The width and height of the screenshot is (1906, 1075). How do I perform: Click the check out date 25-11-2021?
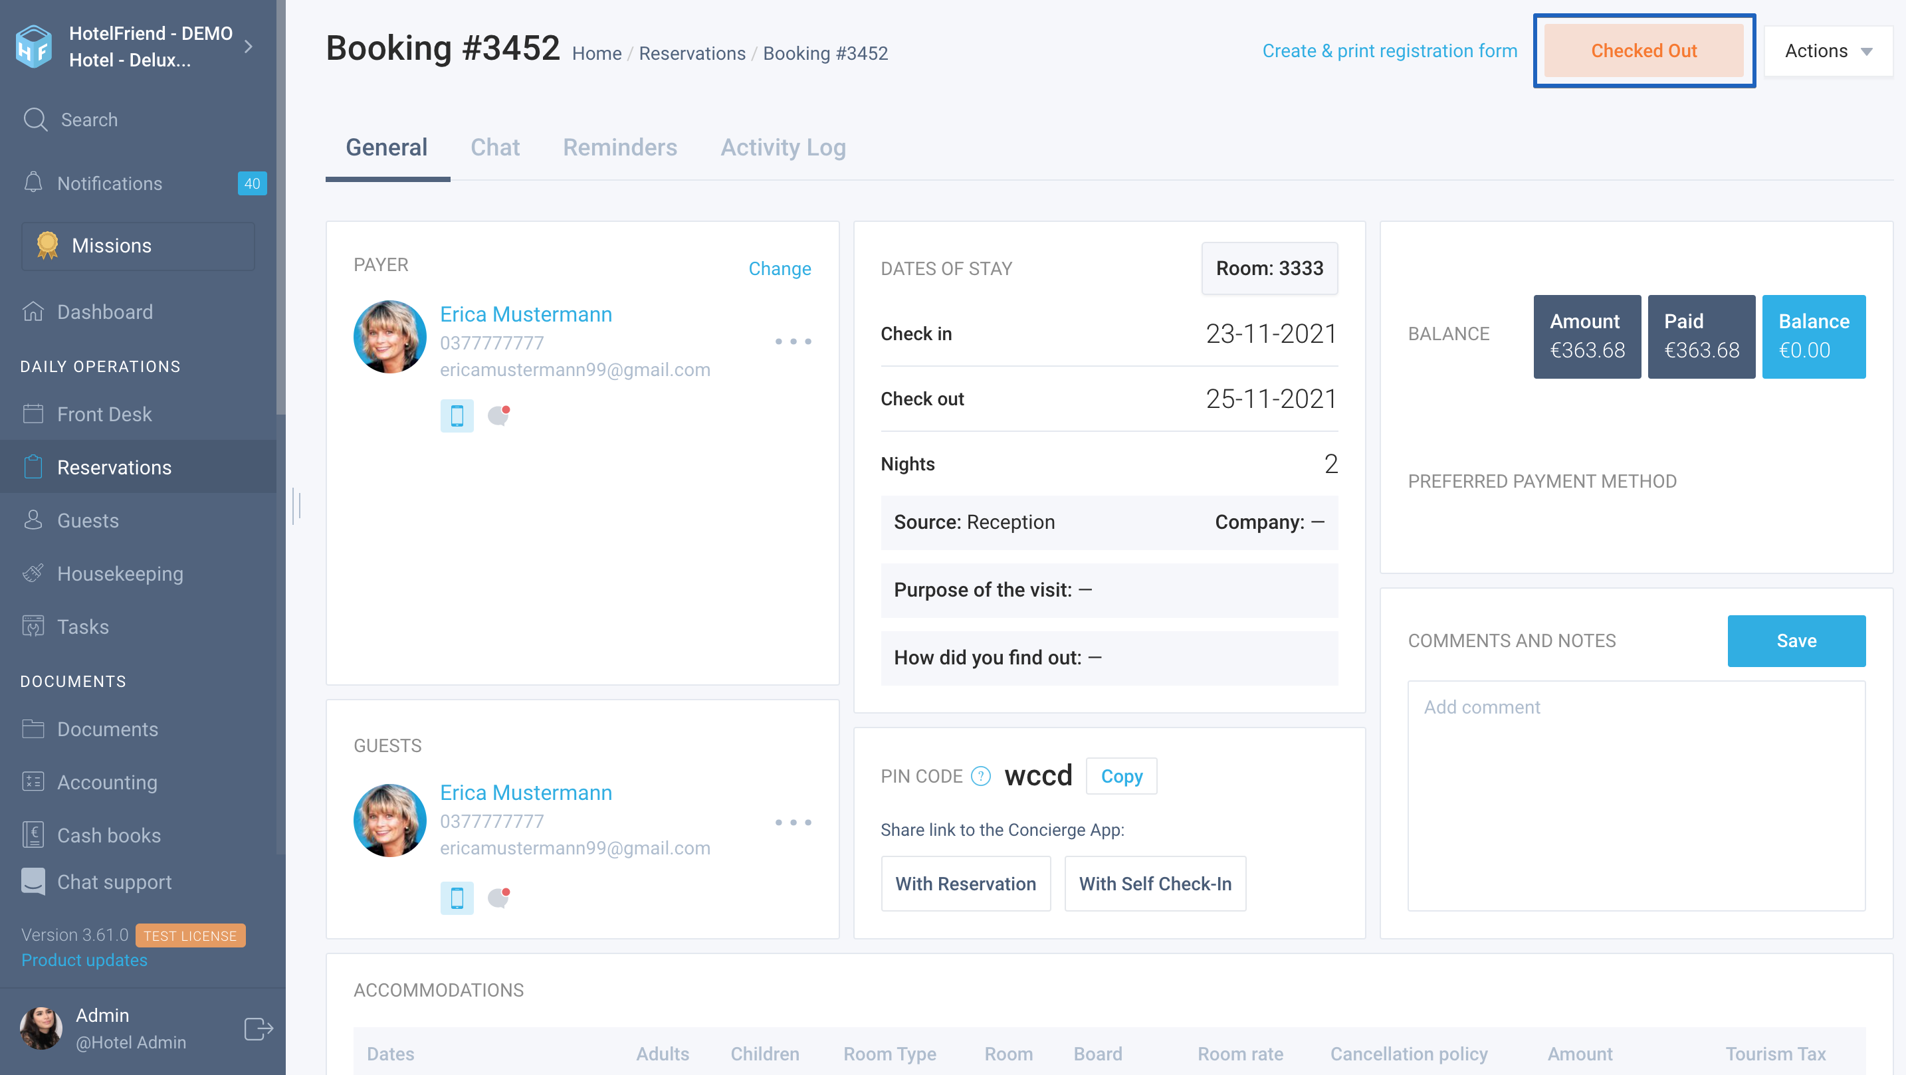(1271, 399)
